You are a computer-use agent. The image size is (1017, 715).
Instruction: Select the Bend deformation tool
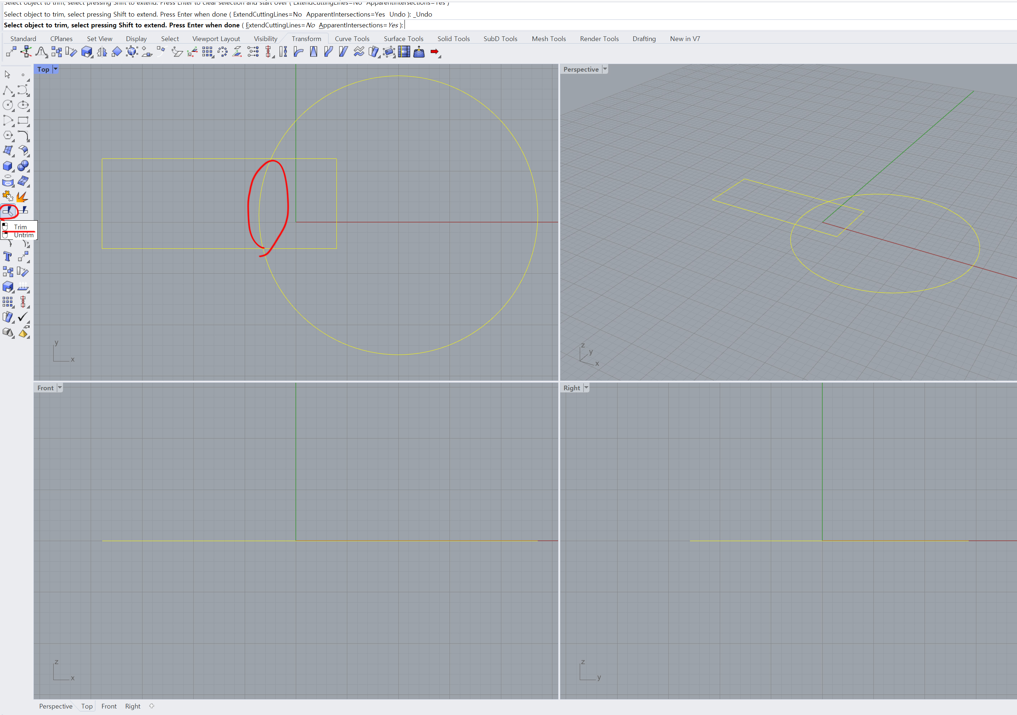coord(298,52)
